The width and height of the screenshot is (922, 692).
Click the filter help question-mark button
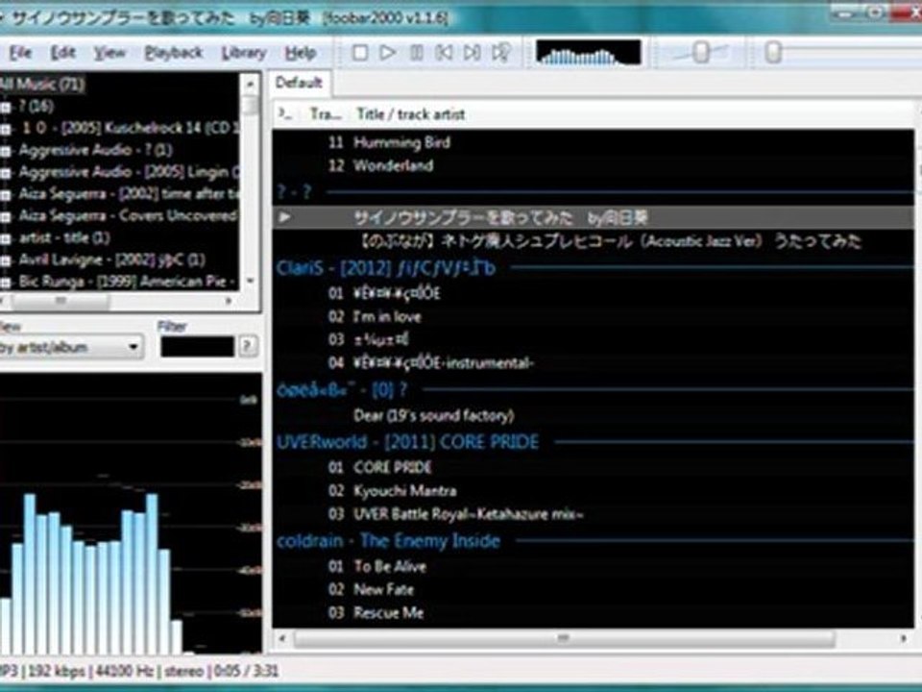click(x=248, y=346)
